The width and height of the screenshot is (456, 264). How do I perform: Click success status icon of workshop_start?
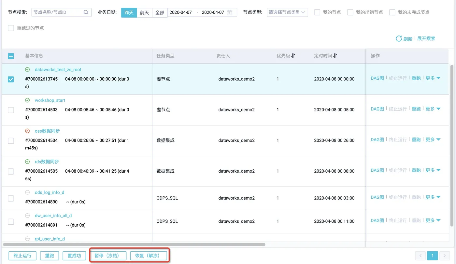click(x=27, y=100)
